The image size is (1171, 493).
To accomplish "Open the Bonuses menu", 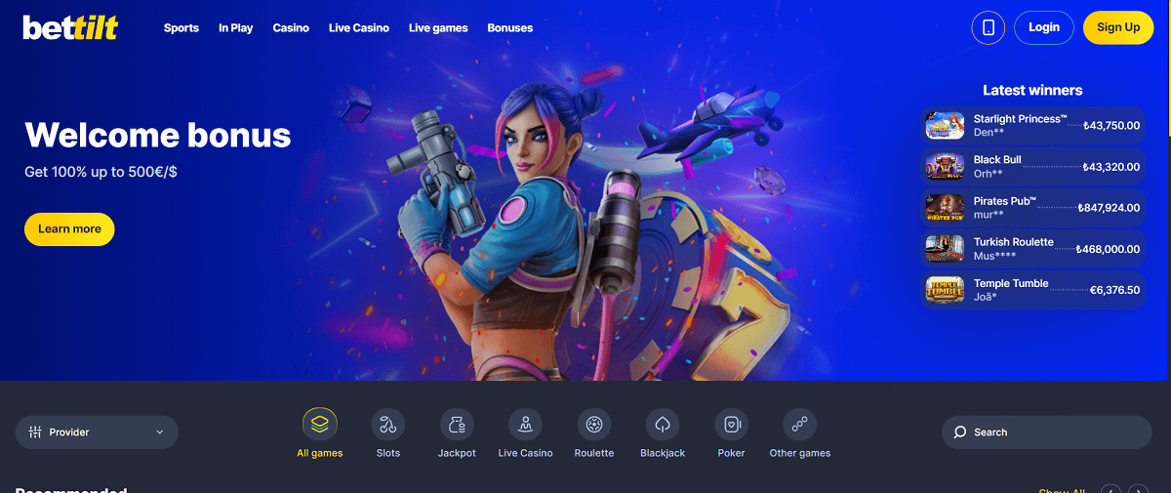I will pyautogui.click(x=510, y=28).
